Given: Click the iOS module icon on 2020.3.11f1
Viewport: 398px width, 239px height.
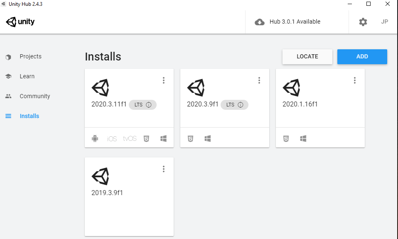Looking at the screenshot, I should click(x=112, y=139).
